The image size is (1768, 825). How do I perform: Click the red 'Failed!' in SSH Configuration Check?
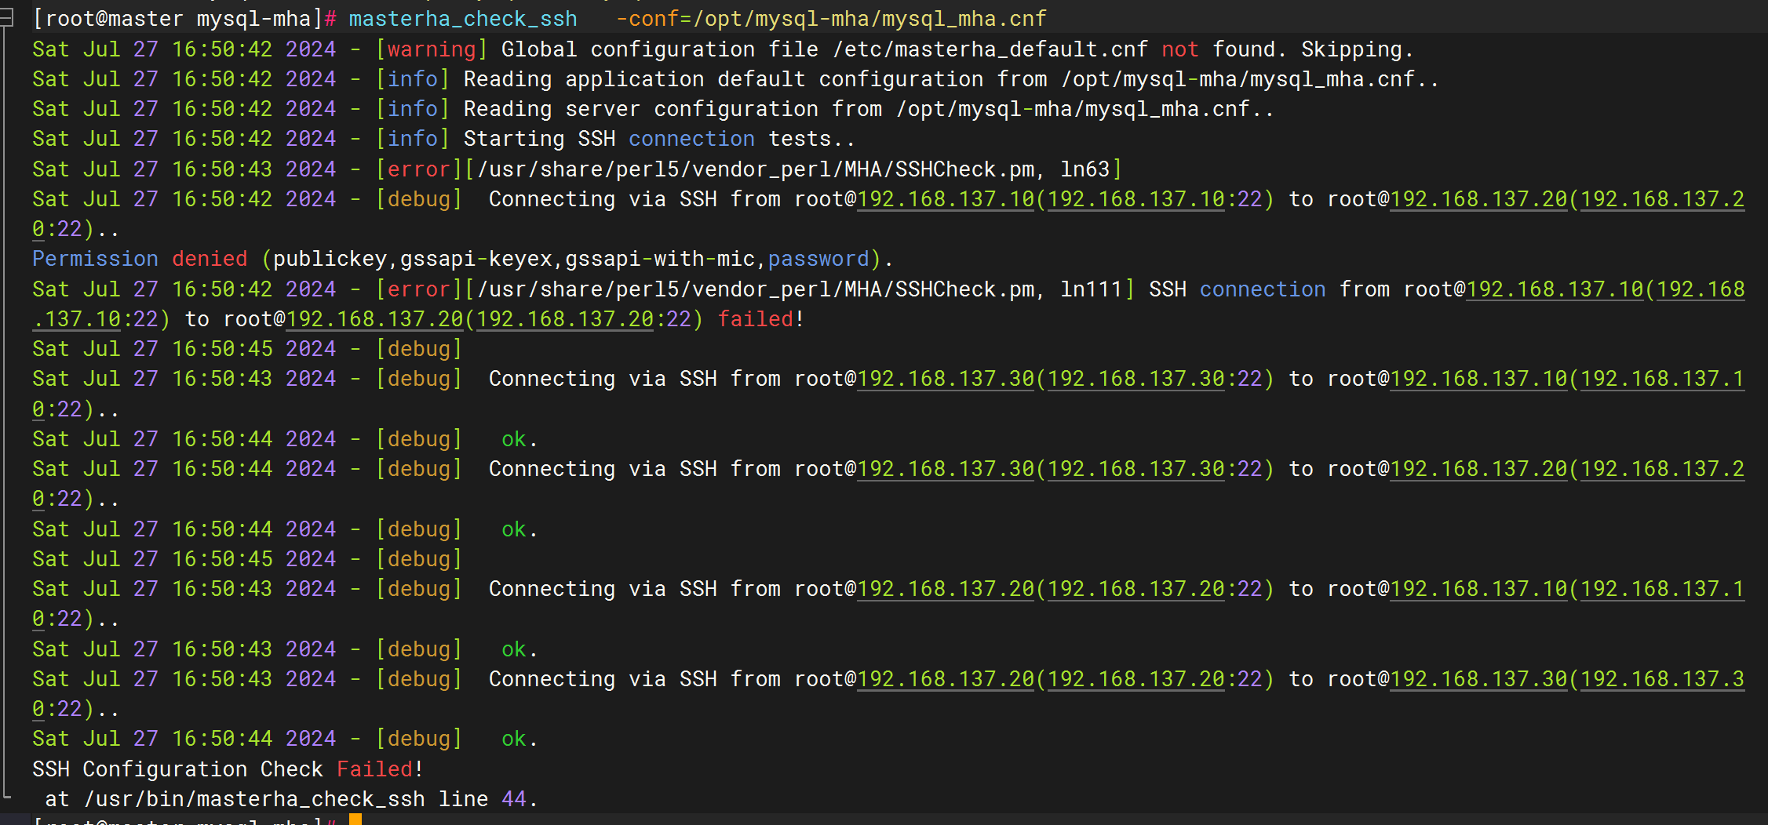pos(379,769)
